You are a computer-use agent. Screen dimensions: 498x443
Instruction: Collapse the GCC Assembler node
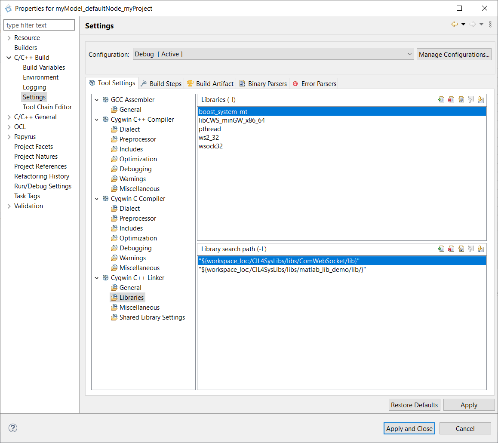pyautogui.click(x=97, y=100)
